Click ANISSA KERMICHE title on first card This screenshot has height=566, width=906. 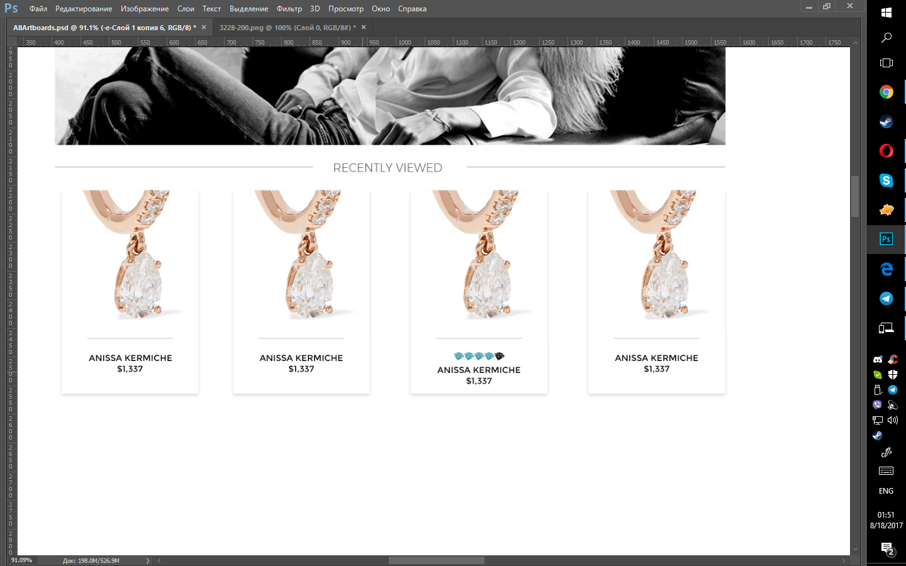coord(130,358)
